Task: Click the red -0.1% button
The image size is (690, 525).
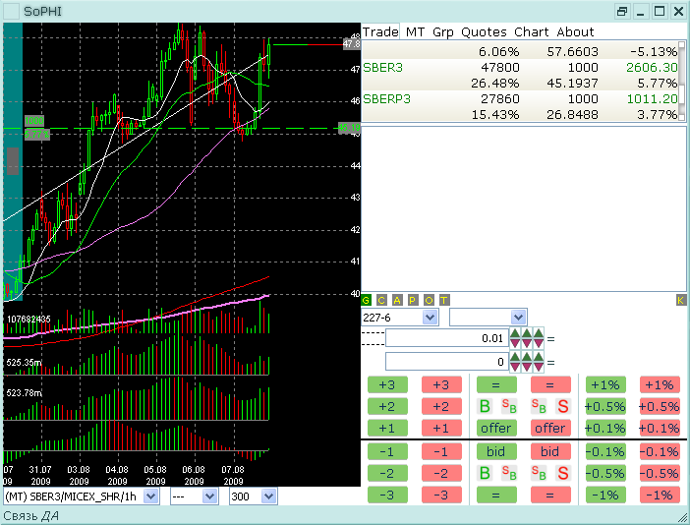Action: [660, 451]
